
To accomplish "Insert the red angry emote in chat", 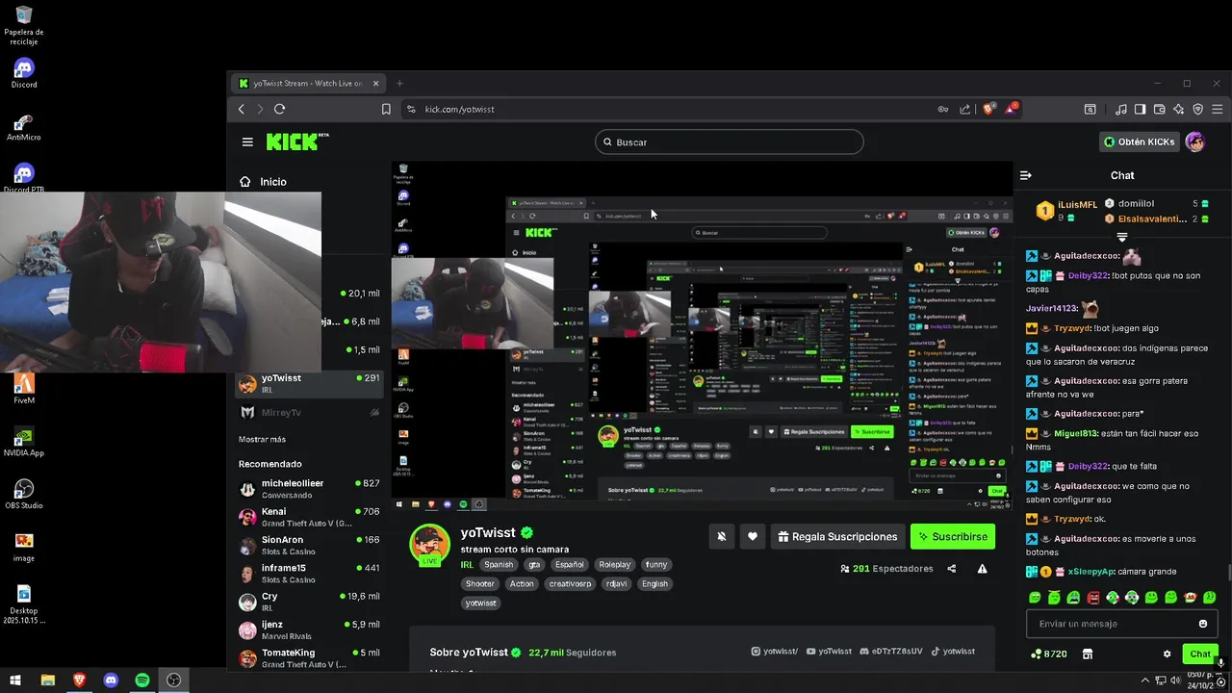I will tap(1093, 598).
